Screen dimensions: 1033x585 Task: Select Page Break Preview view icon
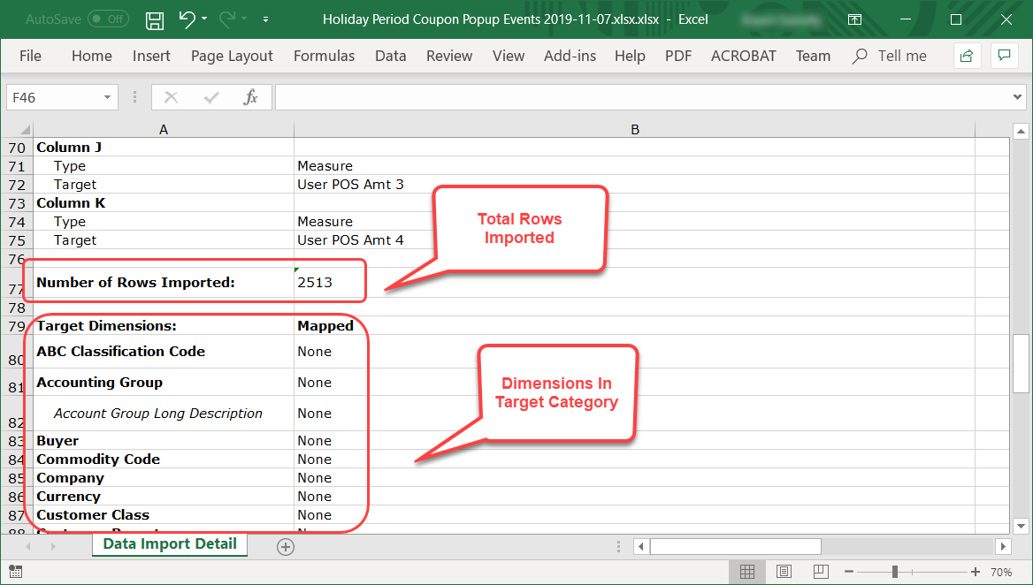click(820, 572)
